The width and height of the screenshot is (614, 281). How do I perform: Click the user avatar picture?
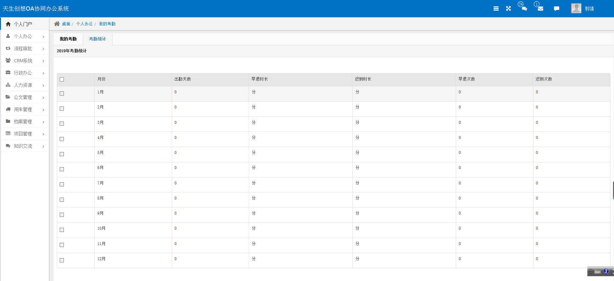(x=576, y=8)
